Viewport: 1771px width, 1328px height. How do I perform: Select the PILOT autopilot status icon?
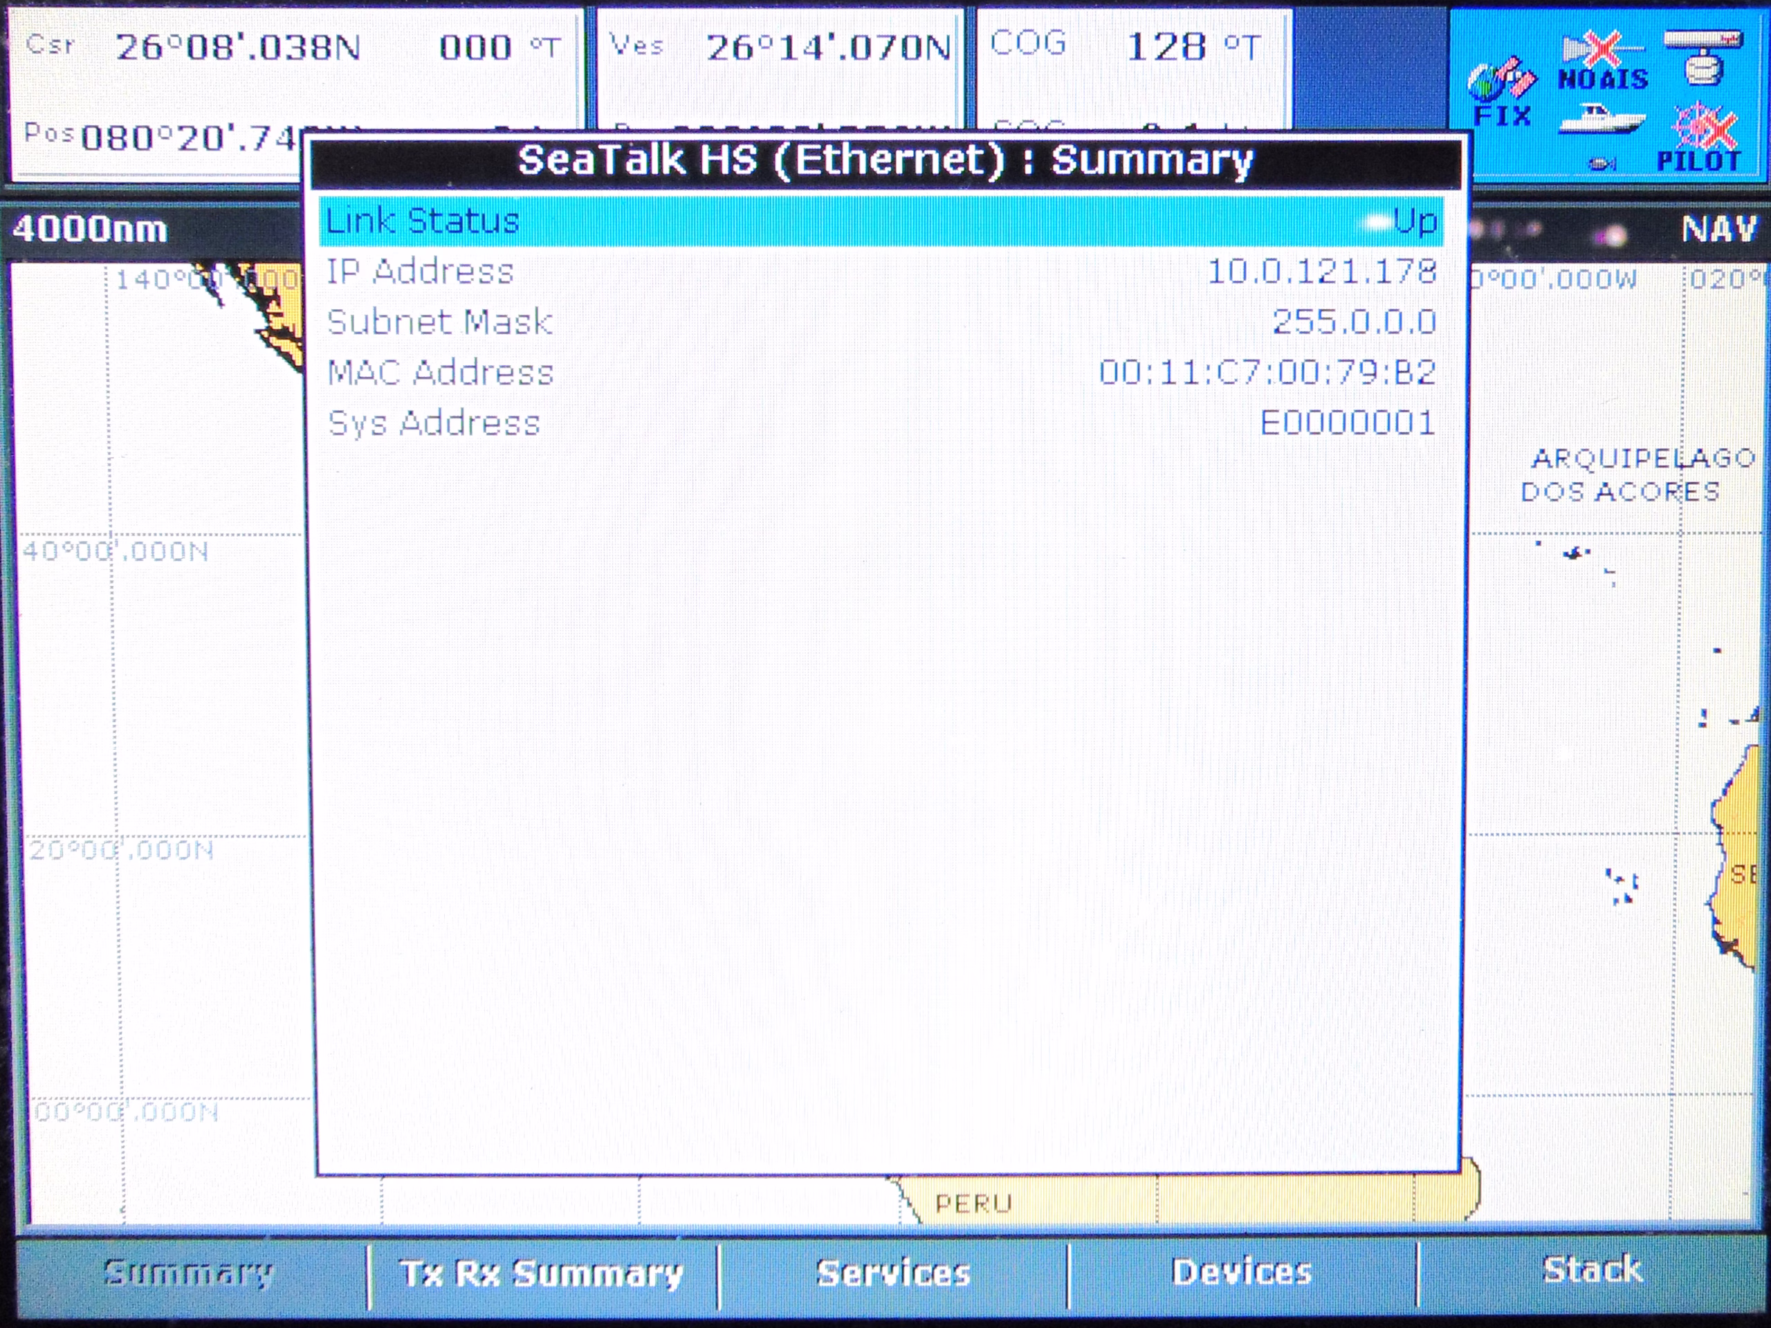tap(1700, 138)
